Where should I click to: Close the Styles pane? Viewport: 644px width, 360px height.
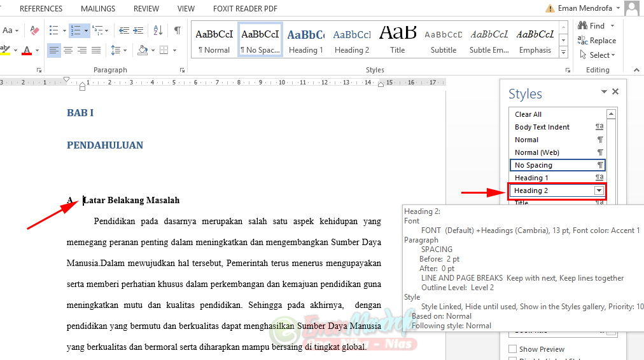615,91
